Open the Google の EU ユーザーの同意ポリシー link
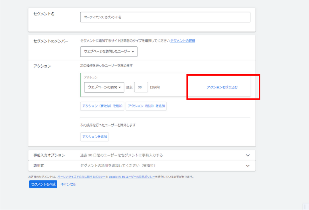The width and height of the screenshot is (309, 210). (x=132, y=177)
